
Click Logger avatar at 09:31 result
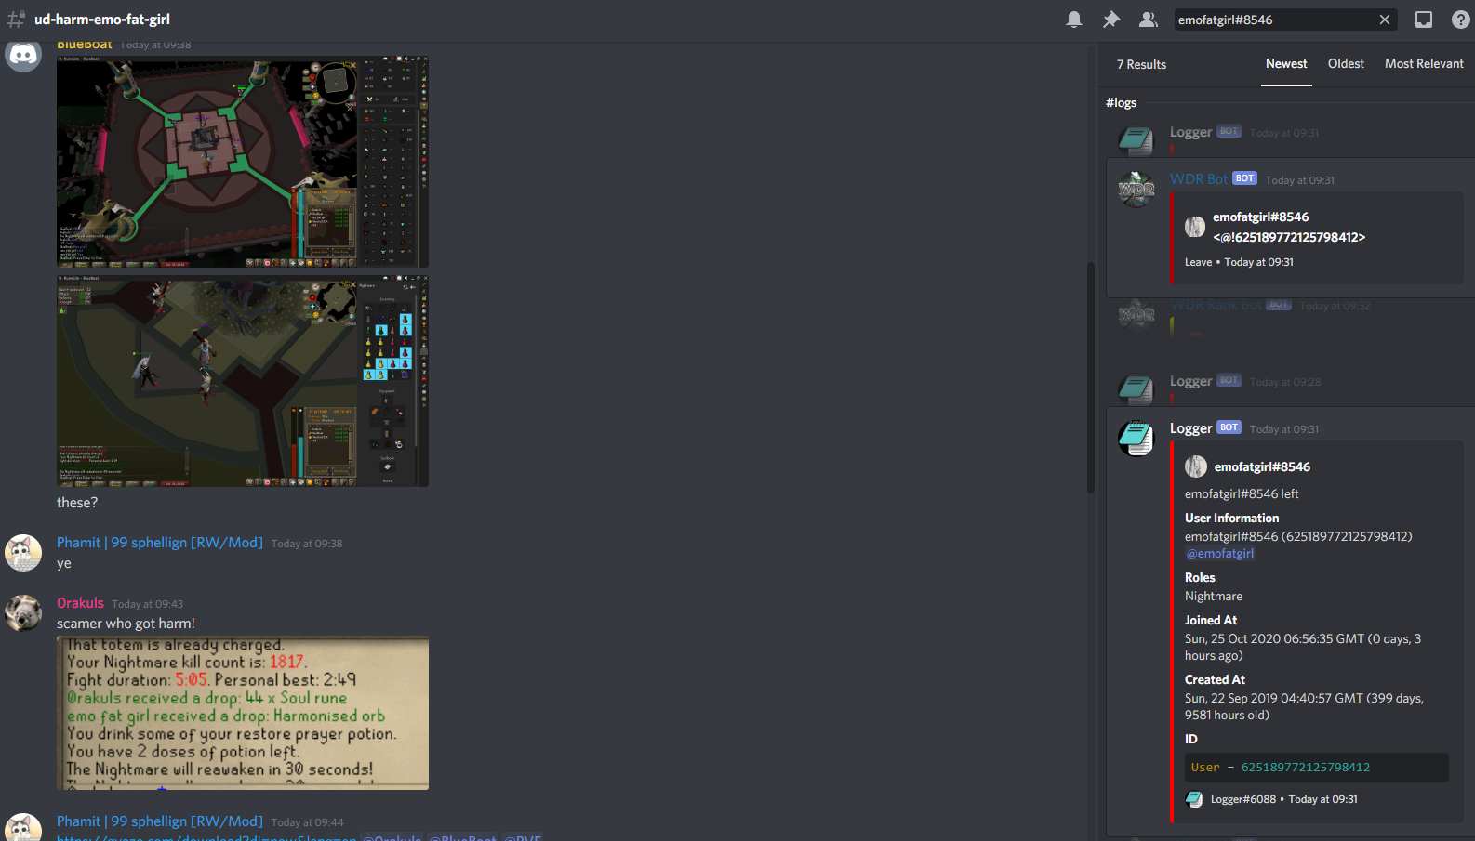coord(1136,438)
